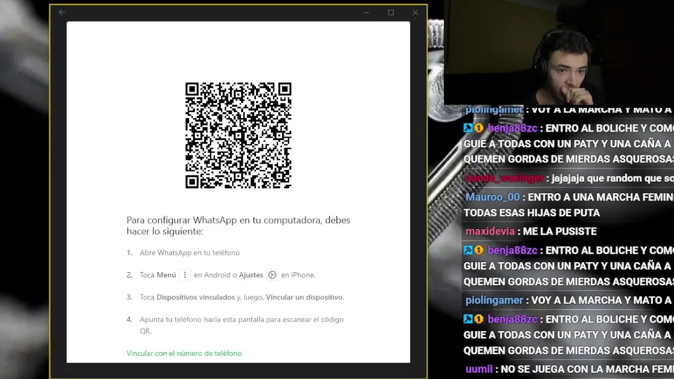Screen dimensions: 674x379
Task: Click chat username 'maxidevia'
Action: 490,232
